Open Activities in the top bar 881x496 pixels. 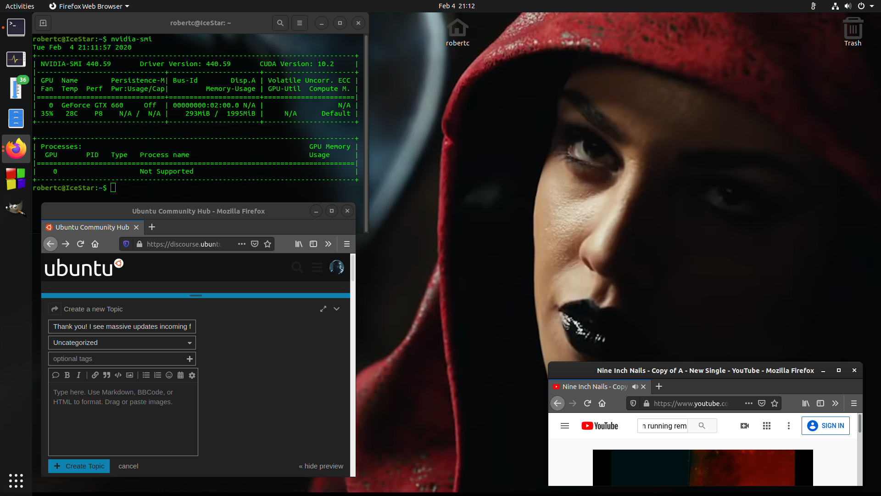coord(20,6)
